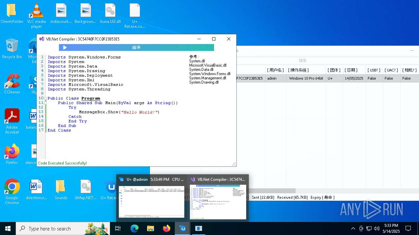Open the volume control in system tray

tap(377, 228)
